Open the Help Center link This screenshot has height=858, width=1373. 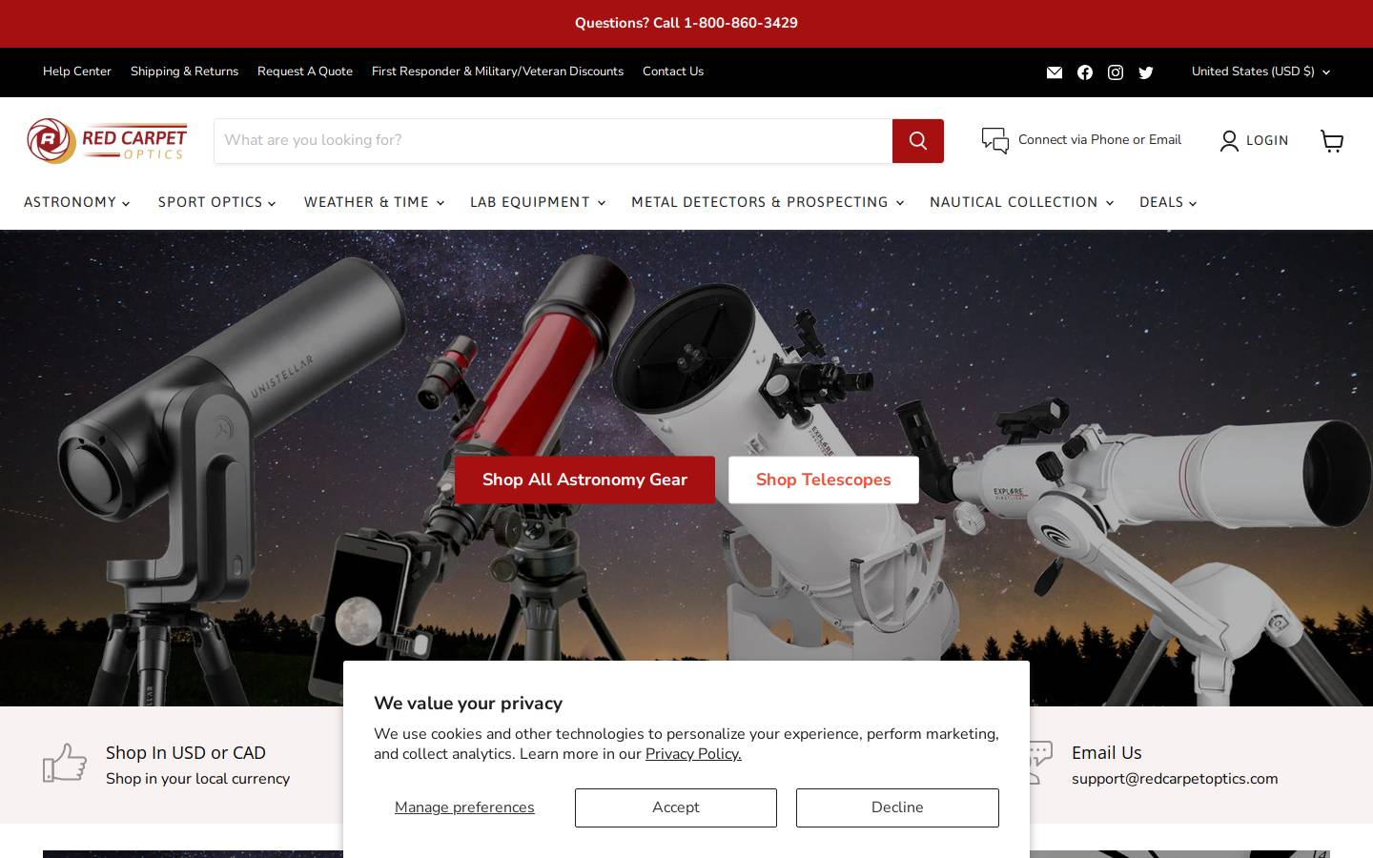(77, 71)
